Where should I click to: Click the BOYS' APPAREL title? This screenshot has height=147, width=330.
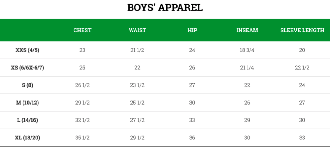165,8
